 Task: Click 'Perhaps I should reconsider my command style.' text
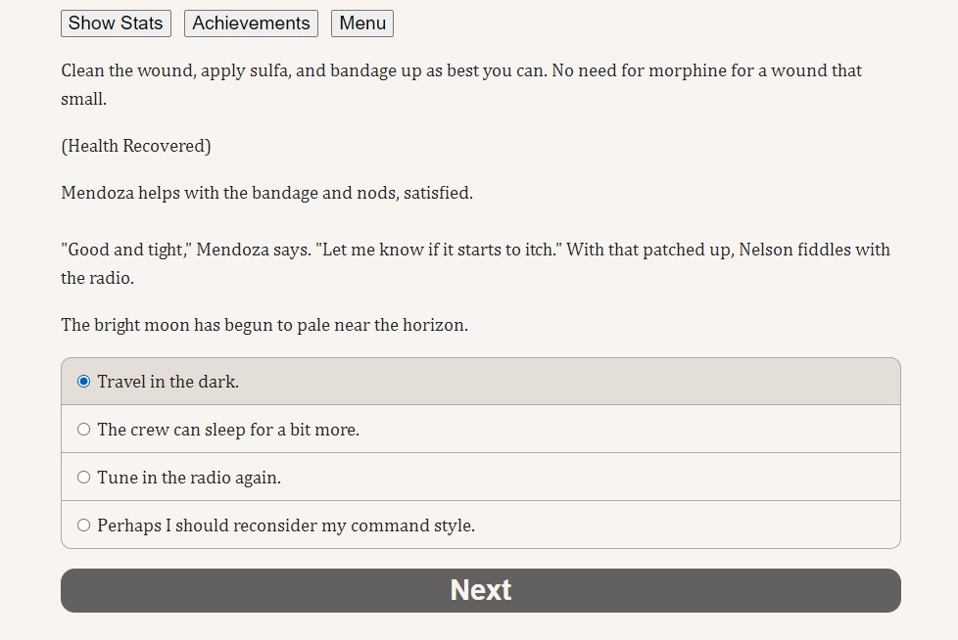tap(286, 526)
